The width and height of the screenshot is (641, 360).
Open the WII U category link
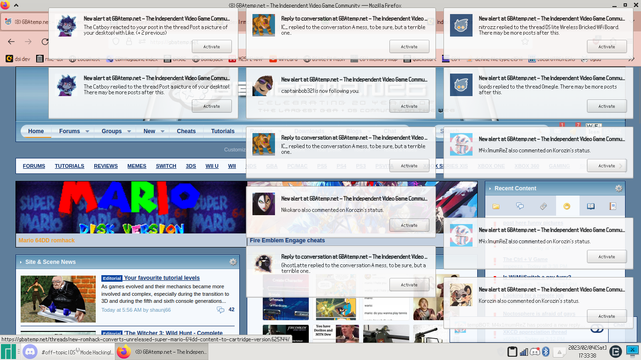[x=212, y=166]
